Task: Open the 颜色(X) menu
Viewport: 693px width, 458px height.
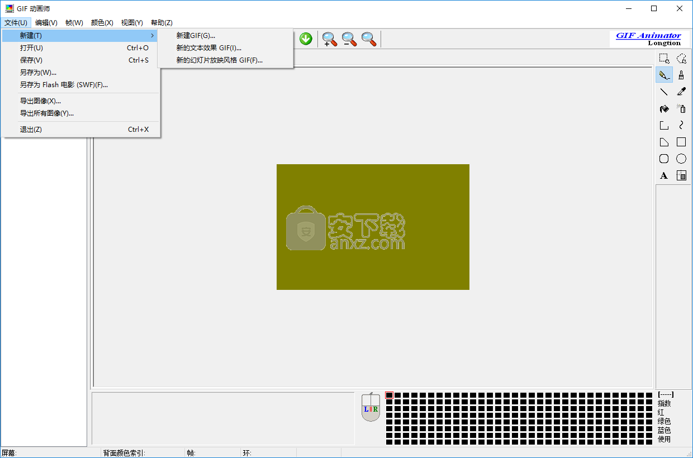Action: (x=102, y=23)
